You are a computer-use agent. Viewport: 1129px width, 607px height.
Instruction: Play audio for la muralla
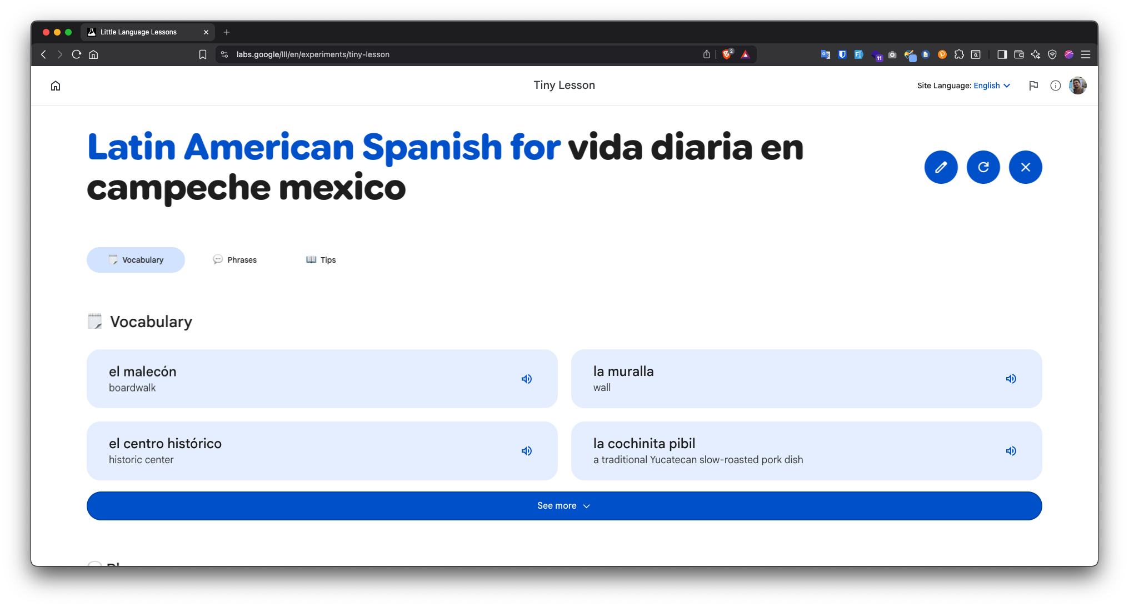1011,379
